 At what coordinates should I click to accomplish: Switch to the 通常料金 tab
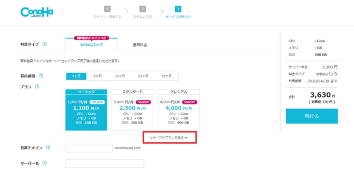click(x=140, y=45)
